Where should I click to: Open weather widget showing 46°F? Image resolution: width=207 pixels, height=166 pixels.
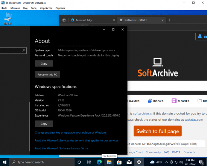156,162
